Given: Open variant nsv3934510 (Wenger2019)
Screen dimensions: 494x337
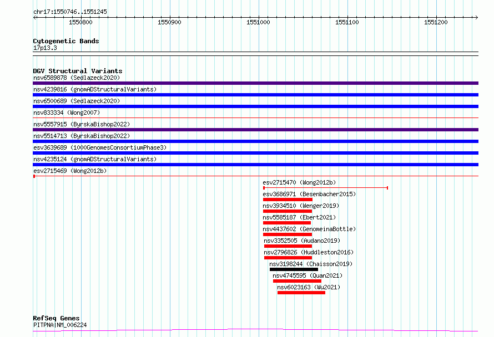Looking at the screenshot, I should tap(301, 206).
